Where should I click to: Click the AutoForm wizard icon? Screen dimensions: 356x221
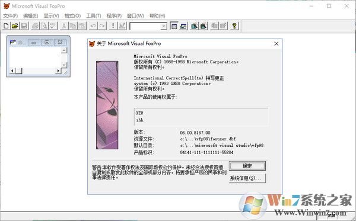point(214,26)
